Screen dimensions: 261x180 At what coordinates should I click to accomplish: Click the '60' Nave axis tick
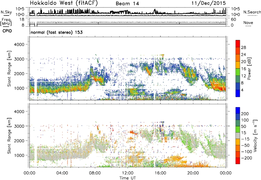click(234, 19)
